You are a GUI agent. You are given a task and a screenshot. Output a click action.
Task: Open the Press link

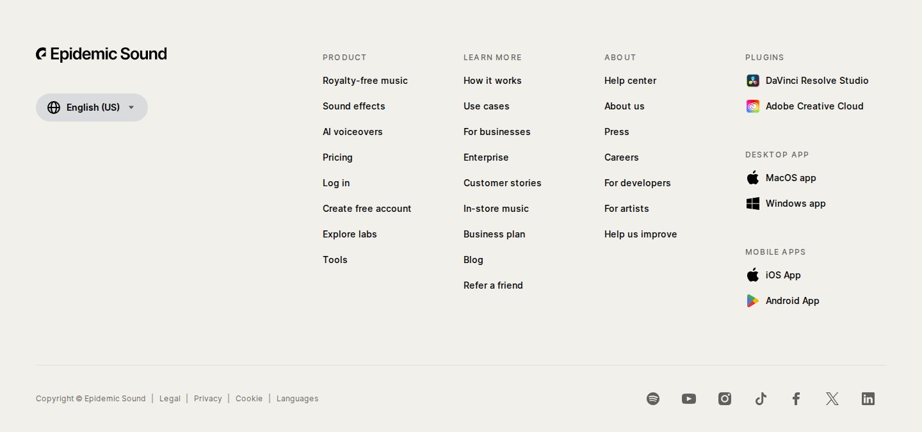(617, 132)
